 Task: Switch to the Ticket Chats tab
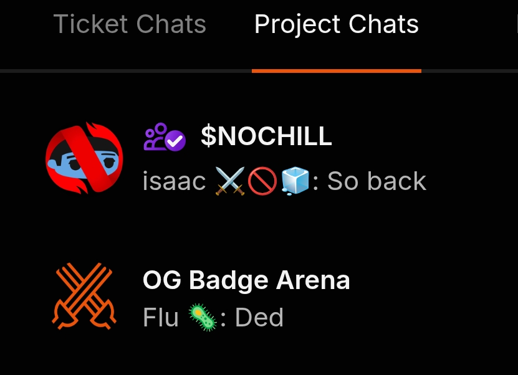click(130, 25)
